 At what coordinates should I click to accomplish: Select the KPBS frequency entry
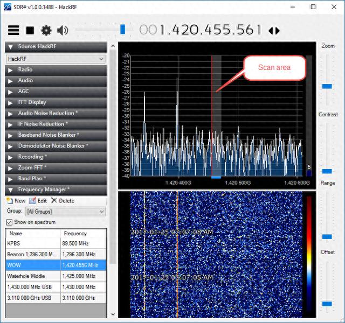point(32,243)
